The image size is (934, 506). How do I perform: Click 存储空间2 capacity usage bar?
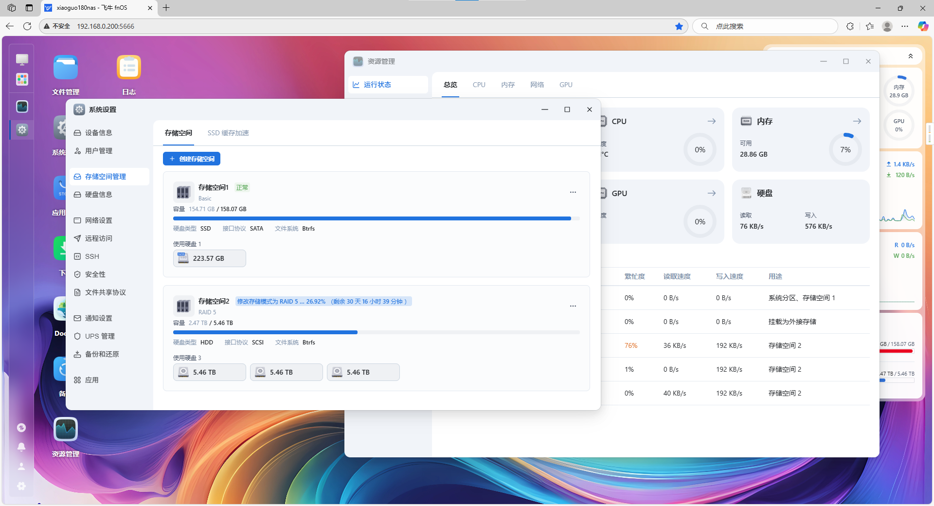coord(376,332)
